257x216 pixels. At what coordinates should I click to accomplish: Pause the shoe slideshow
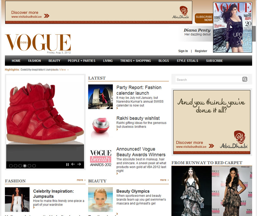click(x=67, y=164)
